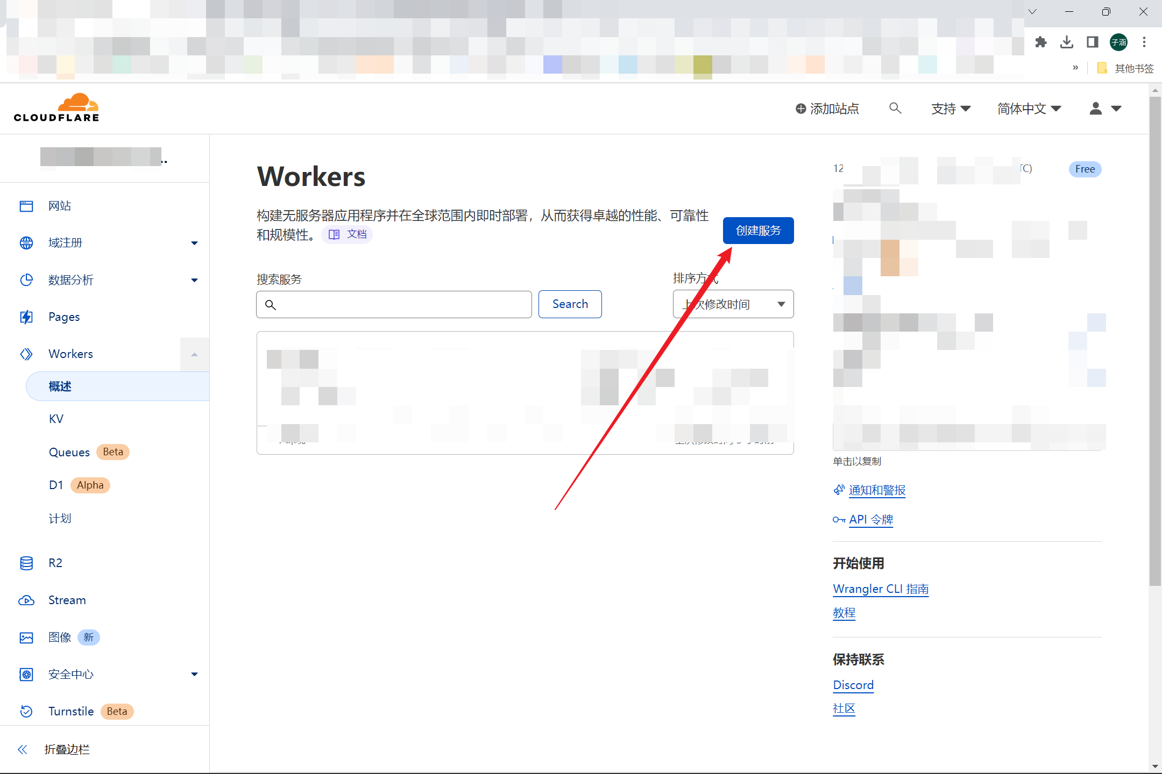The height and width of the screenshot is (774, 1162).
Task: Select D1 under Workers
Action: coord(56,485)
